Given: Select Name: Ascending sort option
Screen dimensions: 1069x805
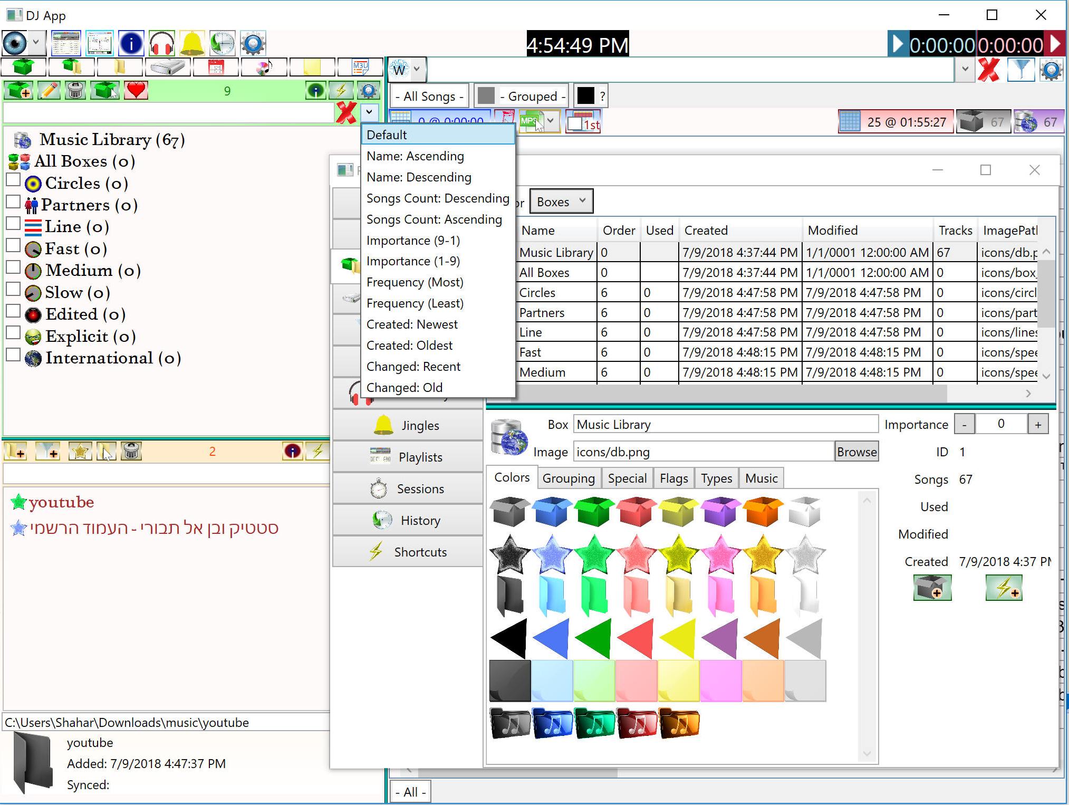Looking at the screenshot, I should pos(415,156).
